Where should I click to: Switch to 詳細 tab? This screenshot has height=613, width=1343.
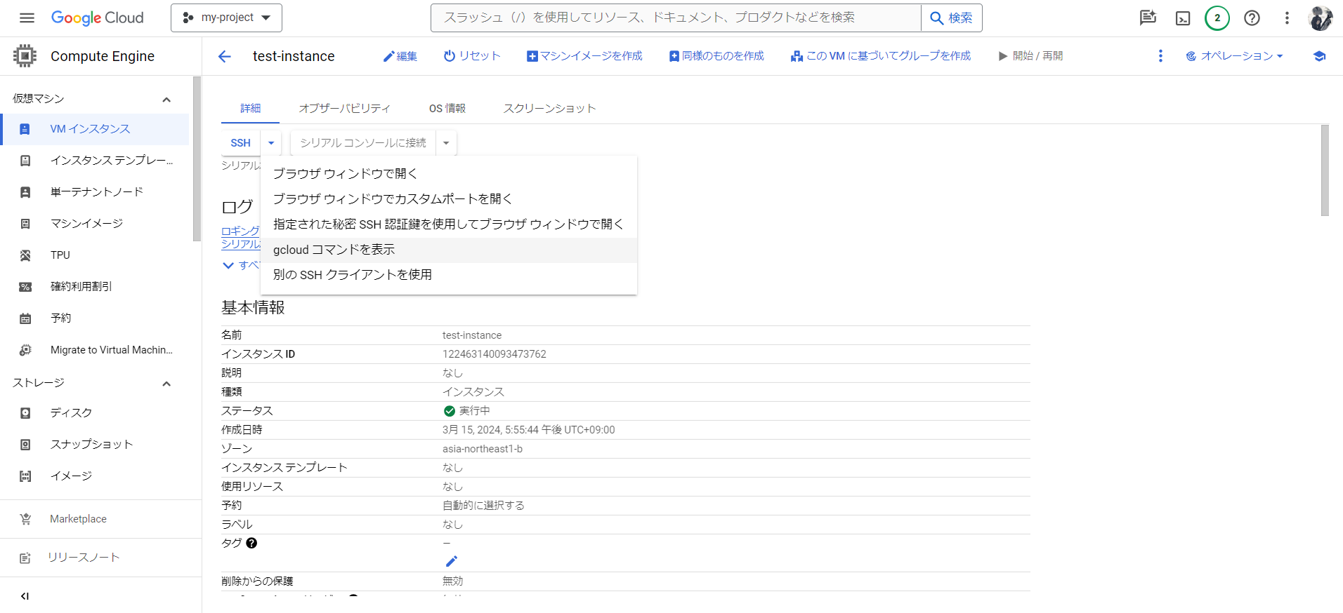251,108
